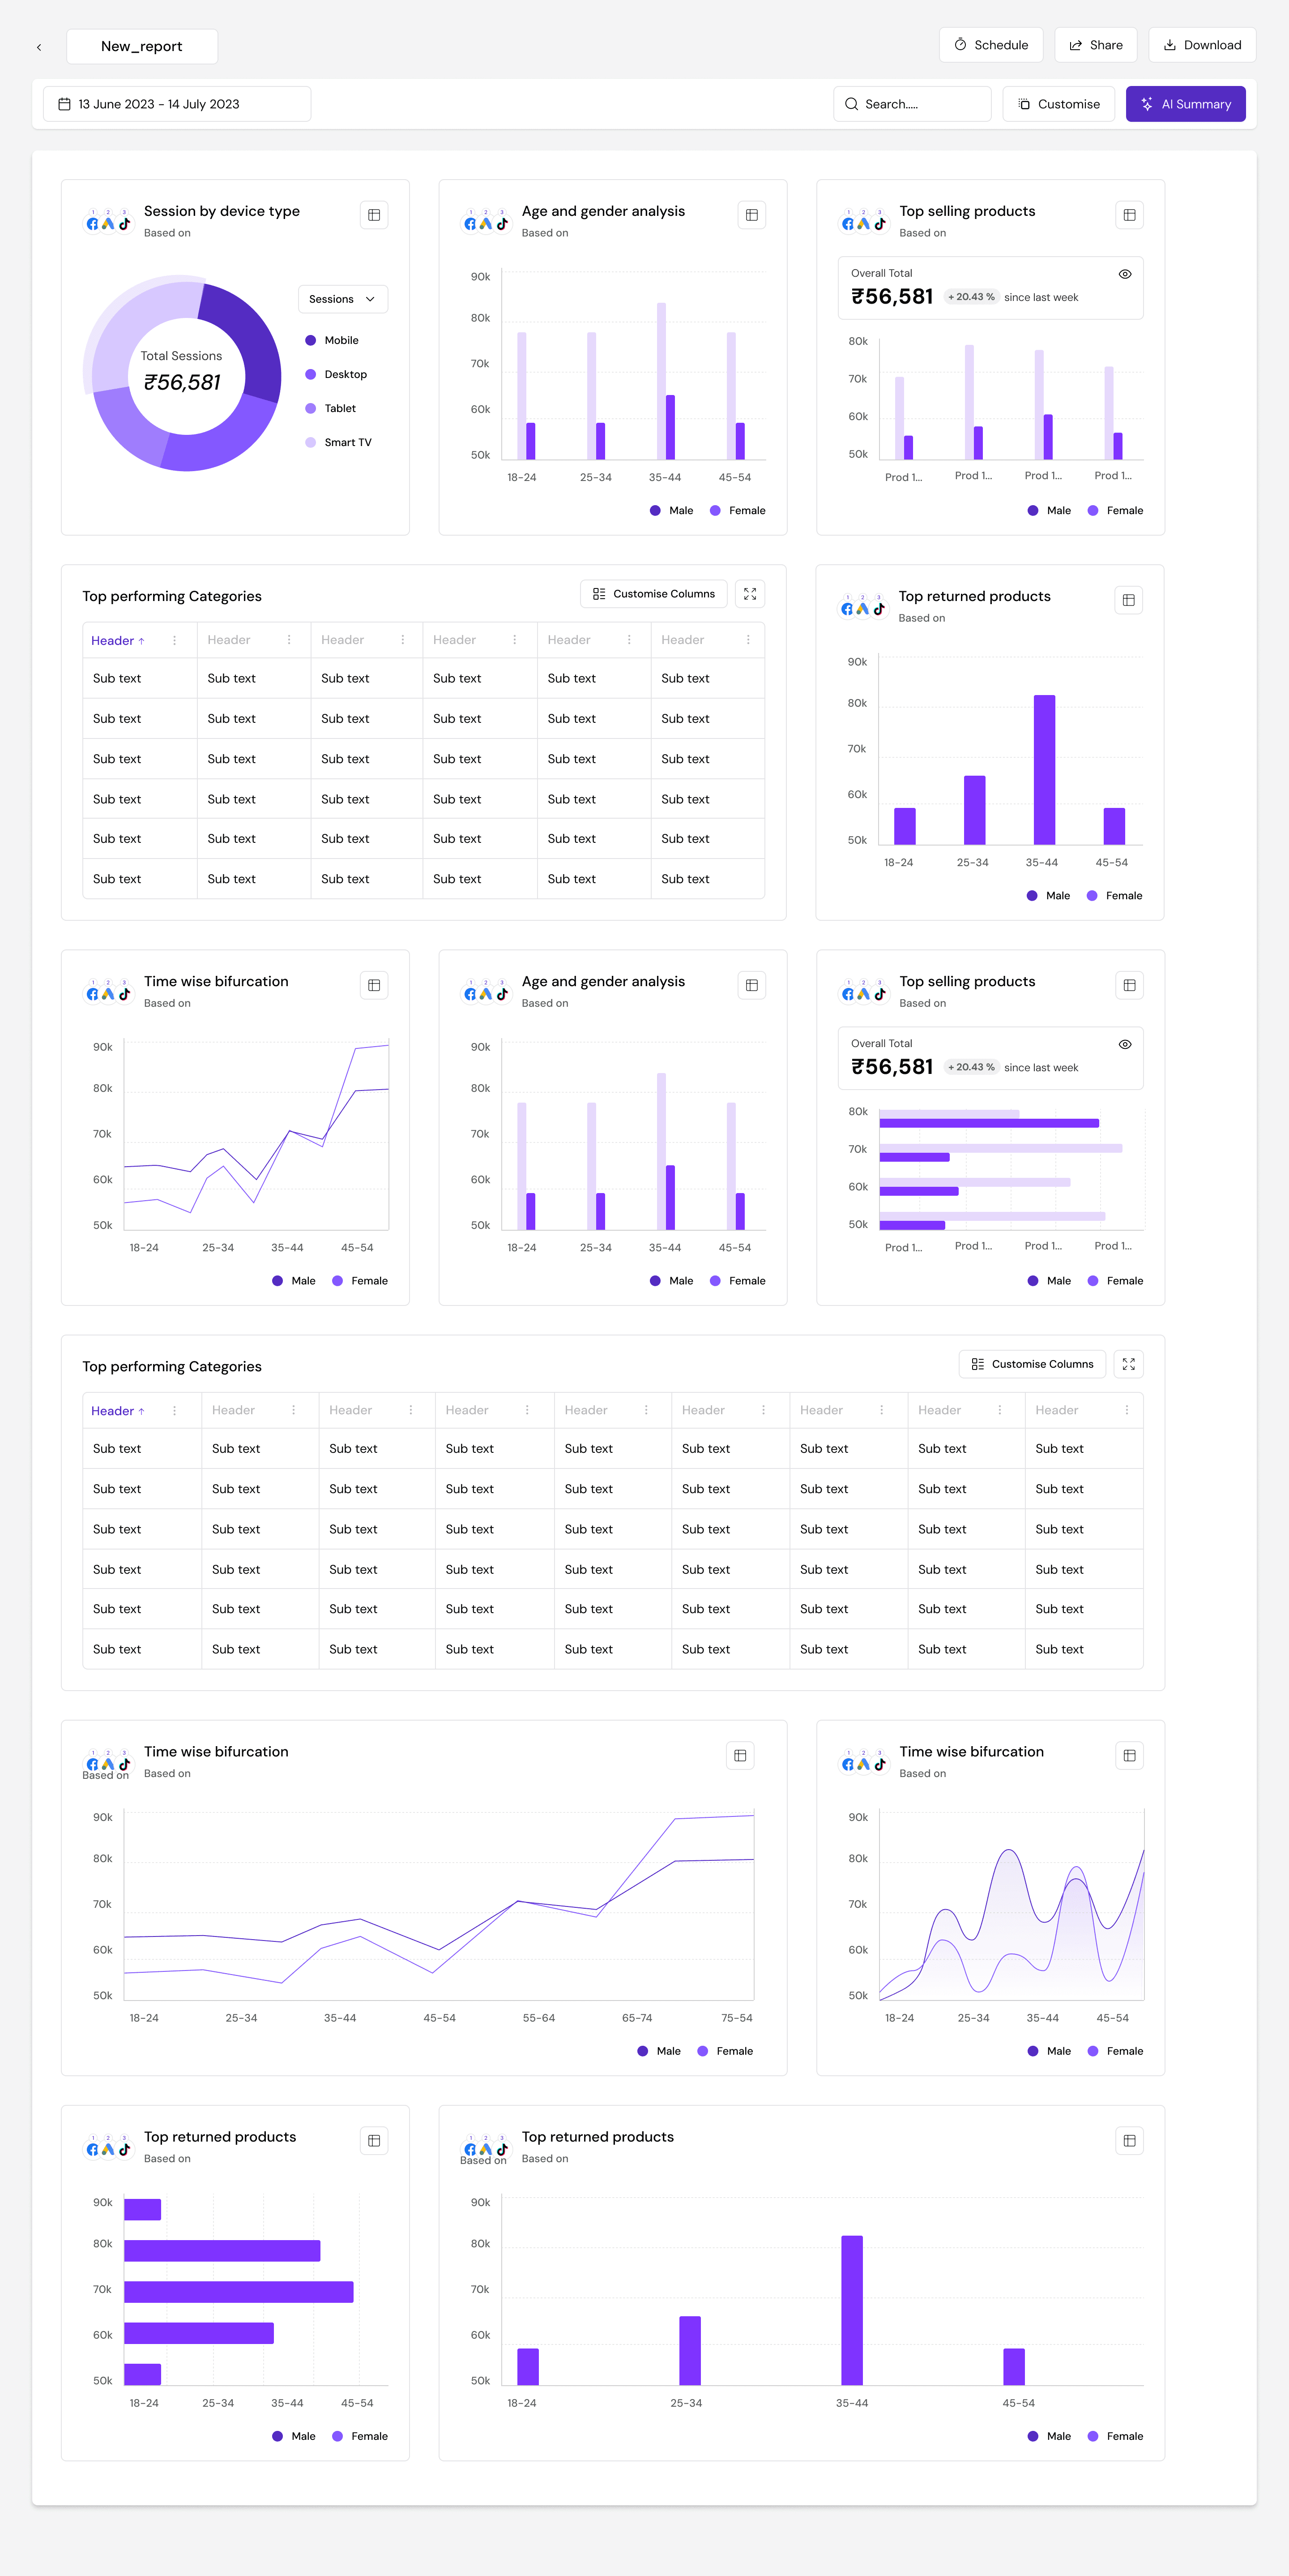
Task: Click the calendar icon in date range field
Action: (x=64, y=104)
